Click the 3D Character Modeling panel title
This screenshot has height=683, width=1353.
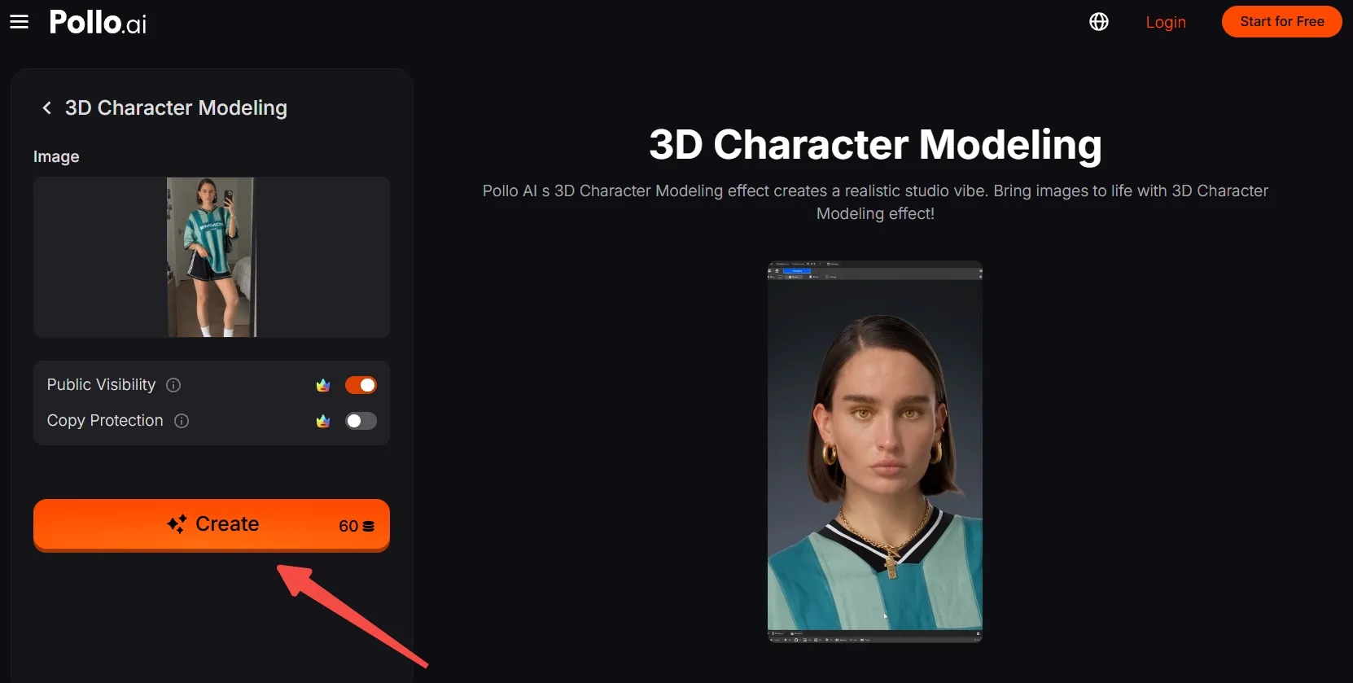(x=176, y=107)
